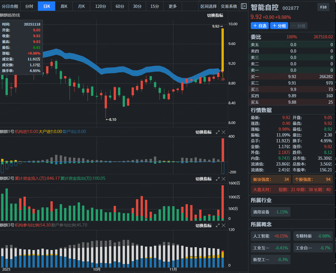Screen dimensions: 336x273
Task: Open the 通用设备 industry tag
Action: 270,212
